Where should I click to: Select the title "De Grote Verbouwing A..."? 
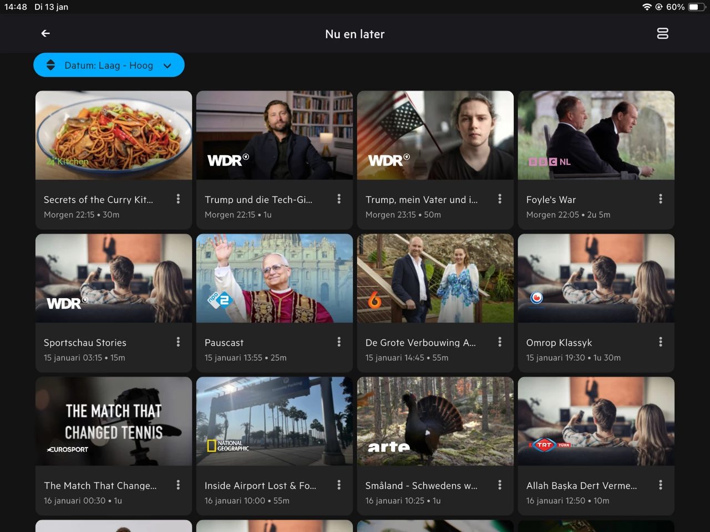click(420, 342)
